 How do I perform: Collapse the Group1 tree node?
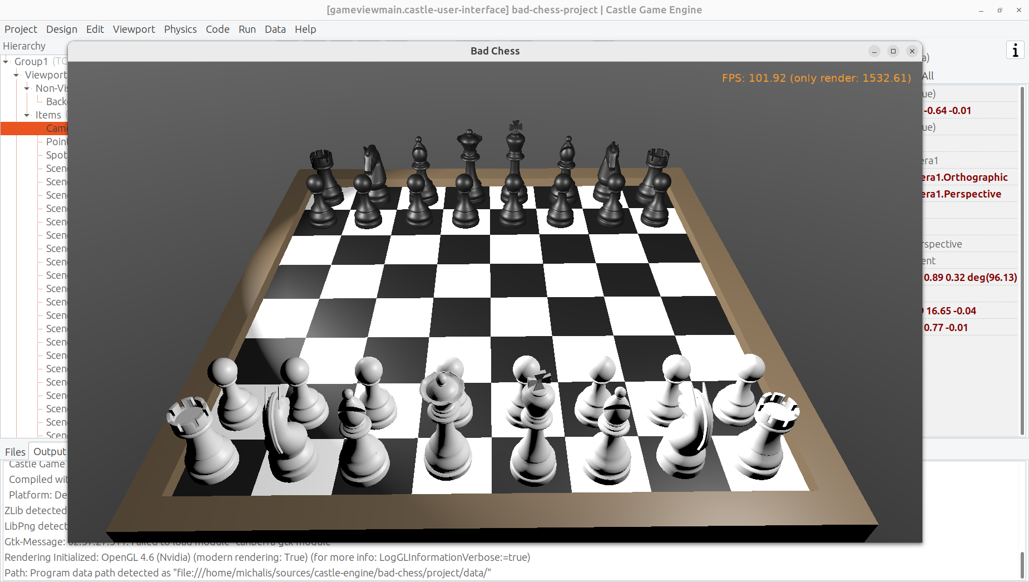point(6,61)
